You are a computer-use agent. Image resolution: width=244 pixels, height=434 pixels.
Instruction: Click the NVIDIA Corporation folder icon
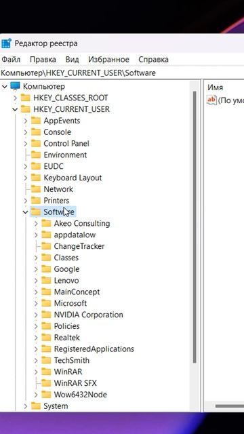click(46, 315)
